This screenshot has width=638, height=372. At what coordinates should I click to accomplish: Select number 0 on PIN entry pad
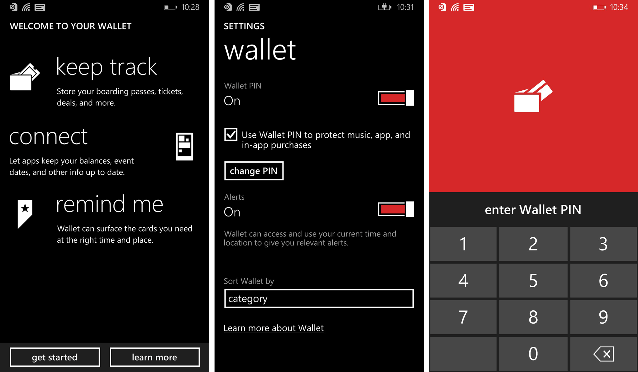[532, 354]
